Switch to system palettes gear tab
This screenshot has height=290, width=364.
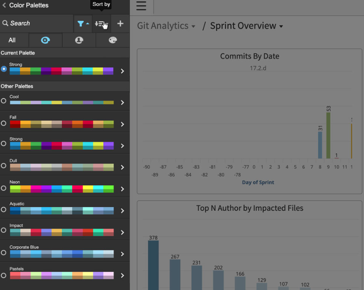point(45,40)
